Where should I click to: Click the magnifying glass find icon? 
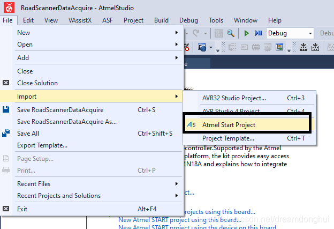[231, 33]
